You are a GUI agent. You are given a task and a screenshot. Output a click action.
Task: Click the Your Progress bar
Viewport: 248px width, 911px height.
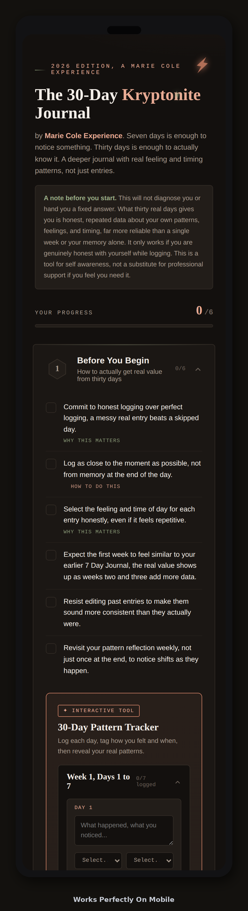click(x=124, y=326)
